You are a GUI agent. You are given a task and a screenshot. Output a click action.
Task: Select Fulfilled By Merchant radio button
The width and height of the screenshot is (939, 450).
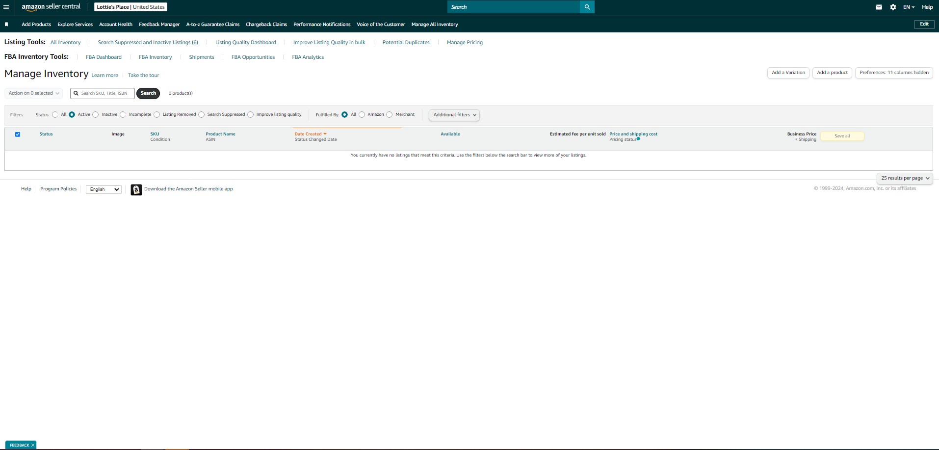pos(389,114)
